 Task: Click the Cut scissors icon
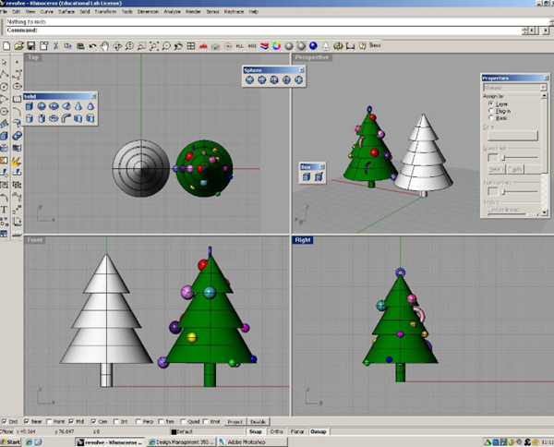tap(56, 45)
